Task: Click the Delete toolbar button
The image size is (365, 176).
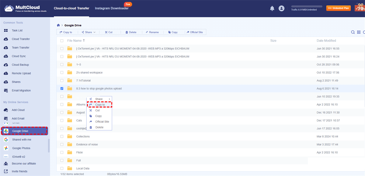Action: [x=131, y=32]
